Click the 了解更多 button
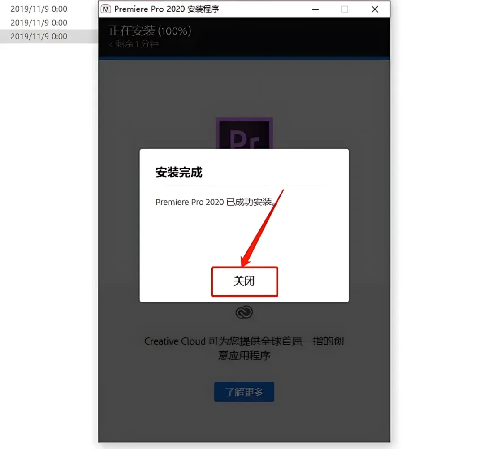Screen dimensions: 484x449 pyautogui.click(x=244, y=392)
